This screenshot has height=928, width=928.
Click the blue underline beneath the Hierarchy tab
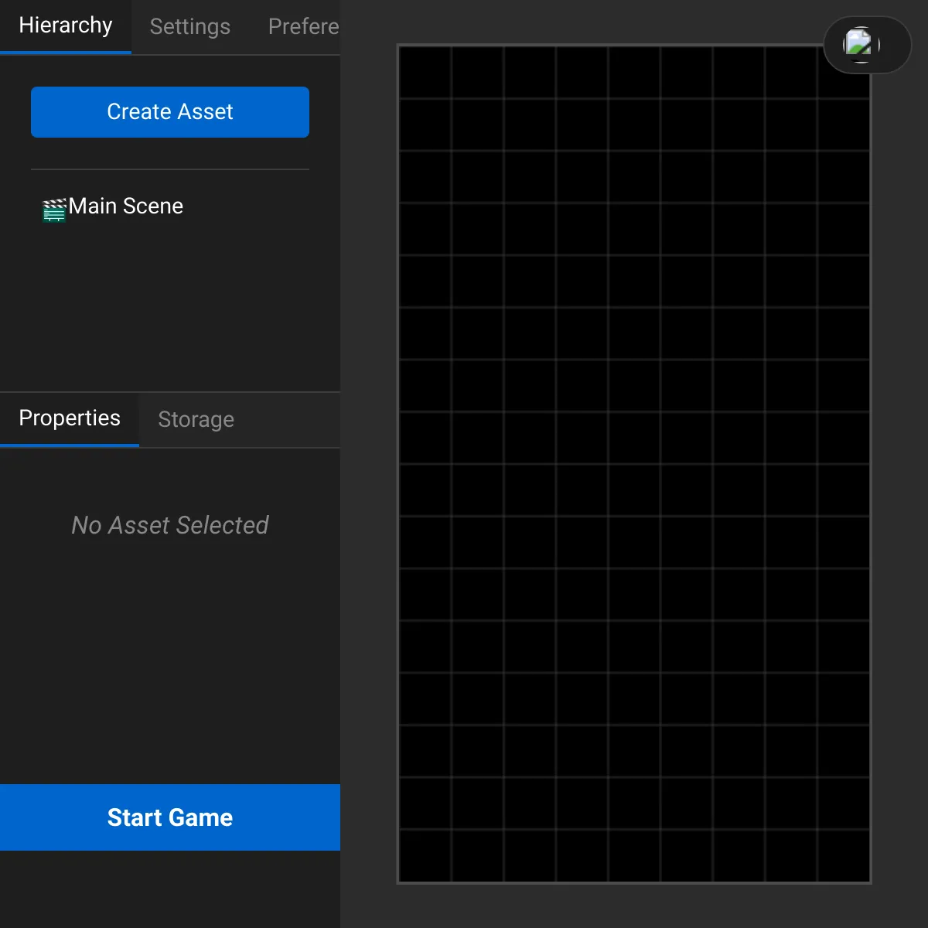pos(65,53)
